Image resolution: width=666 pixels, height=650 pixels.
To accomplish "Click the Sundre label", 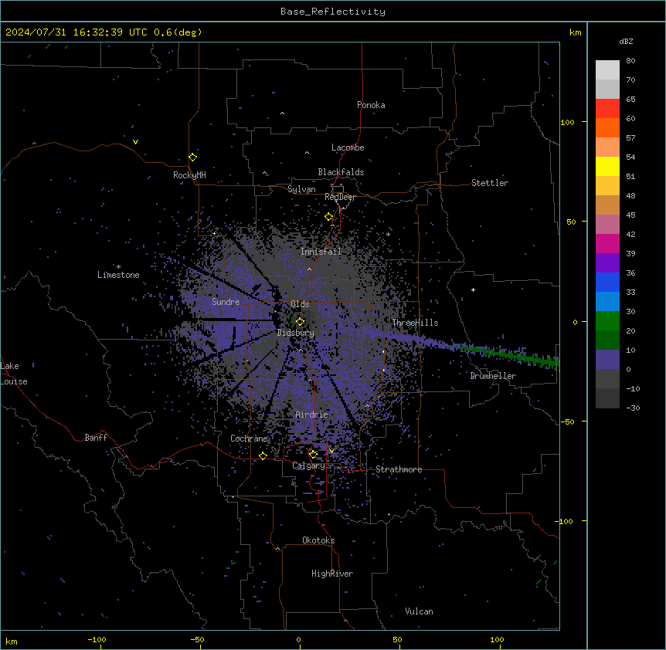I will 226,302.
